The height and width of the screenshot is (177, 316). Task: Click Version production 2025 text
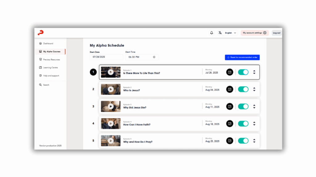point(50,146)
